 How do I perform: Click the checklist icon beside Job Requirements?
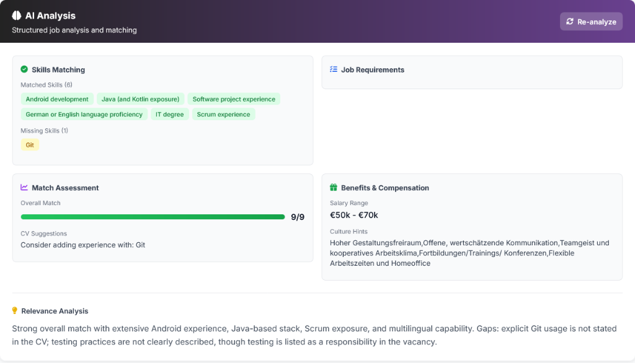pos(334,69)
